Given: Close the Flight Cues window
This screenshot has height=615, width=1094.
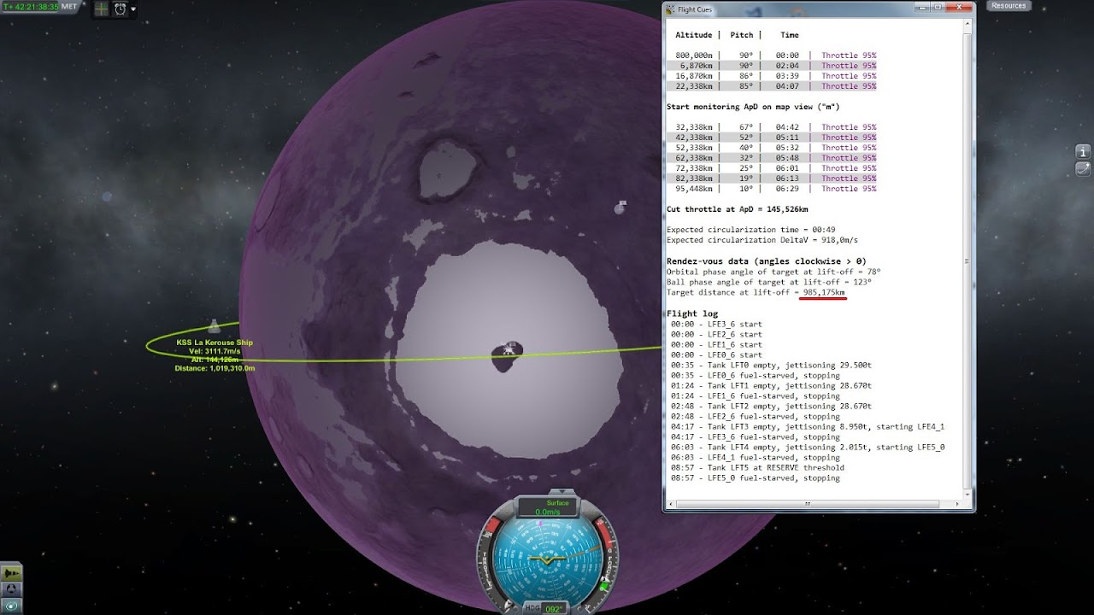Looking at the screenshot, I should (x=961, y=9).
